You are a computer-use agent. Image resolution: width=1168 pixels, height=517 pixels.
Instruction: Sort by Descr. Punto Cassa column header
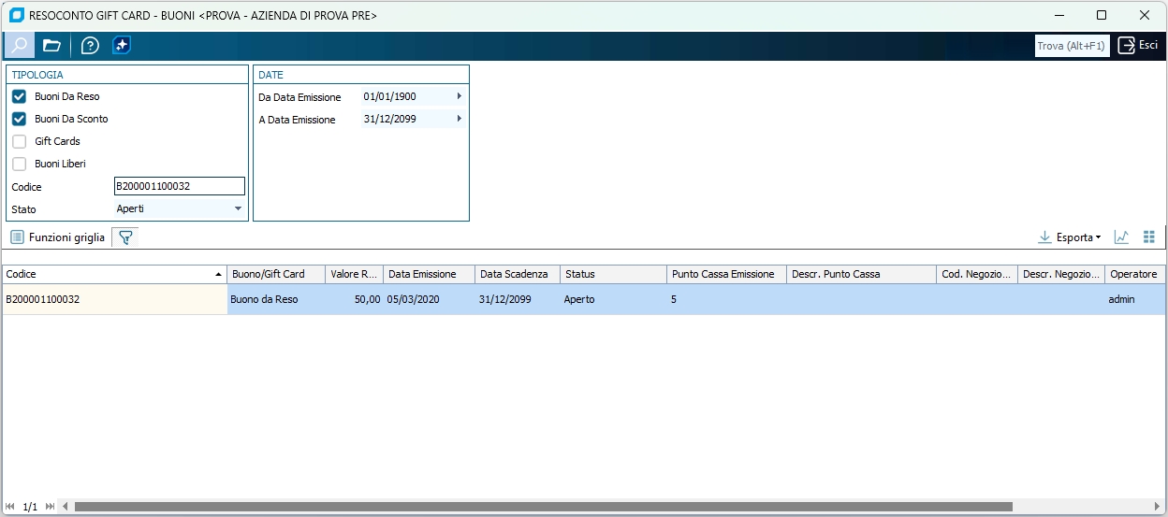pos(861,274)
